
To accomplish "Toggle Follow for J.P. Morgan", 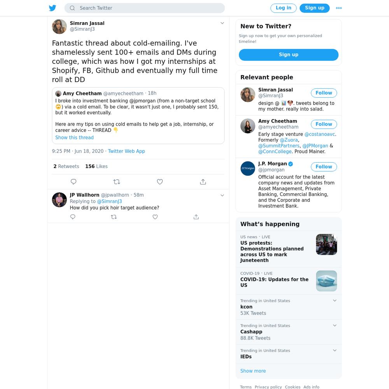I will tap(324, 167).
